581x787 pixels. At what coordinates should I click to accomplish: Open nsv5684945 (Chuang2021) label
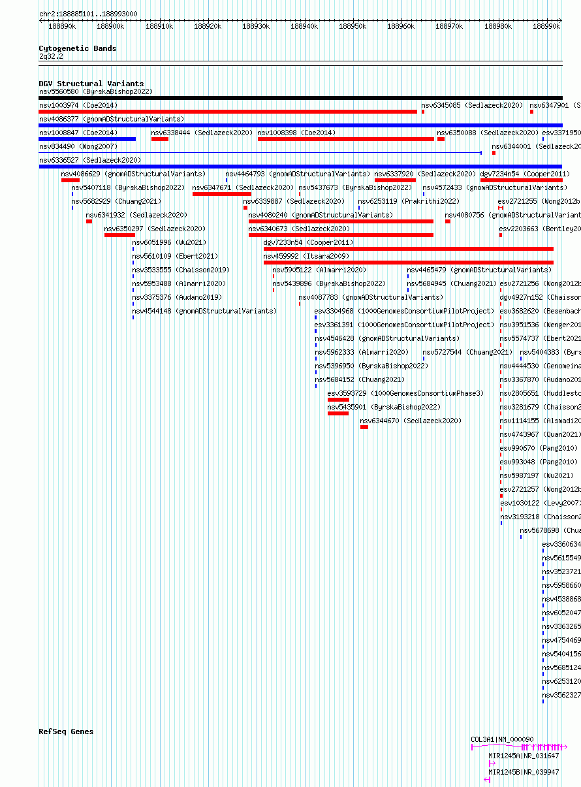click(452, 283)
